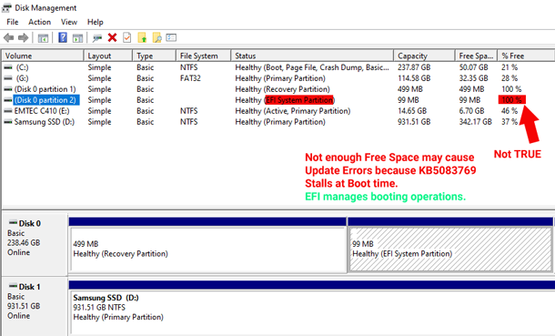This screenshot has height=336, width=555.
Task: Open the Action menu
Action: [40, 22]
